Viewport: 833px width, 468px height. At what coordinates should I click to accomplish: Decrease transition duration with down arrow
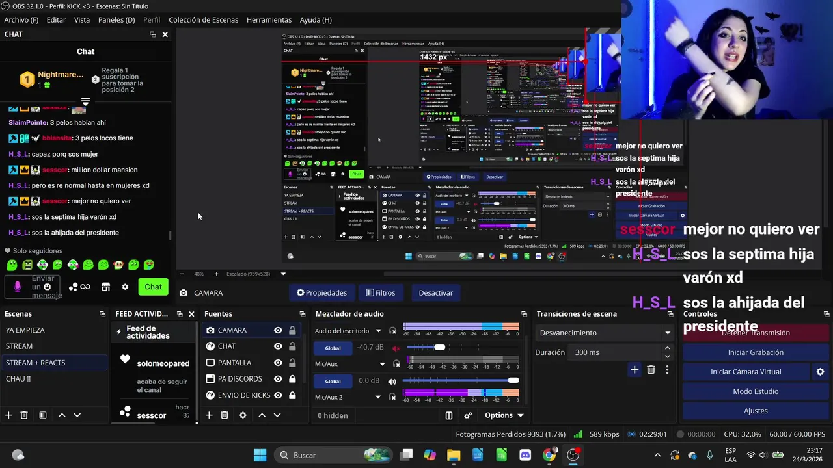pyautogui.click(x=667, y=356)
